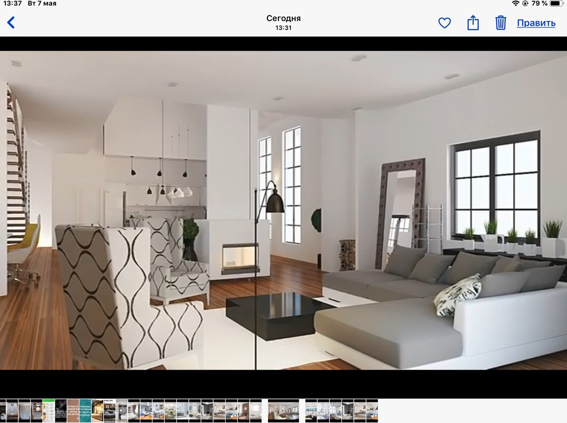
Task: Delete the photo with trash icon
Action: click(501, 22)
